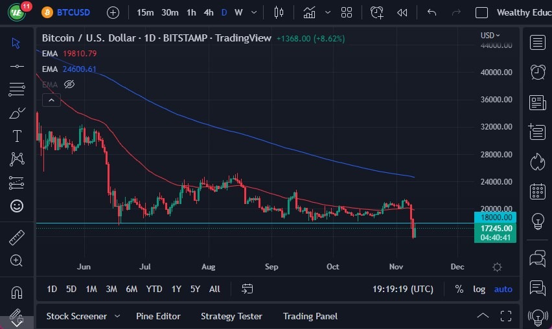Collapse the indicator legend chevron

tap(52, 100)
